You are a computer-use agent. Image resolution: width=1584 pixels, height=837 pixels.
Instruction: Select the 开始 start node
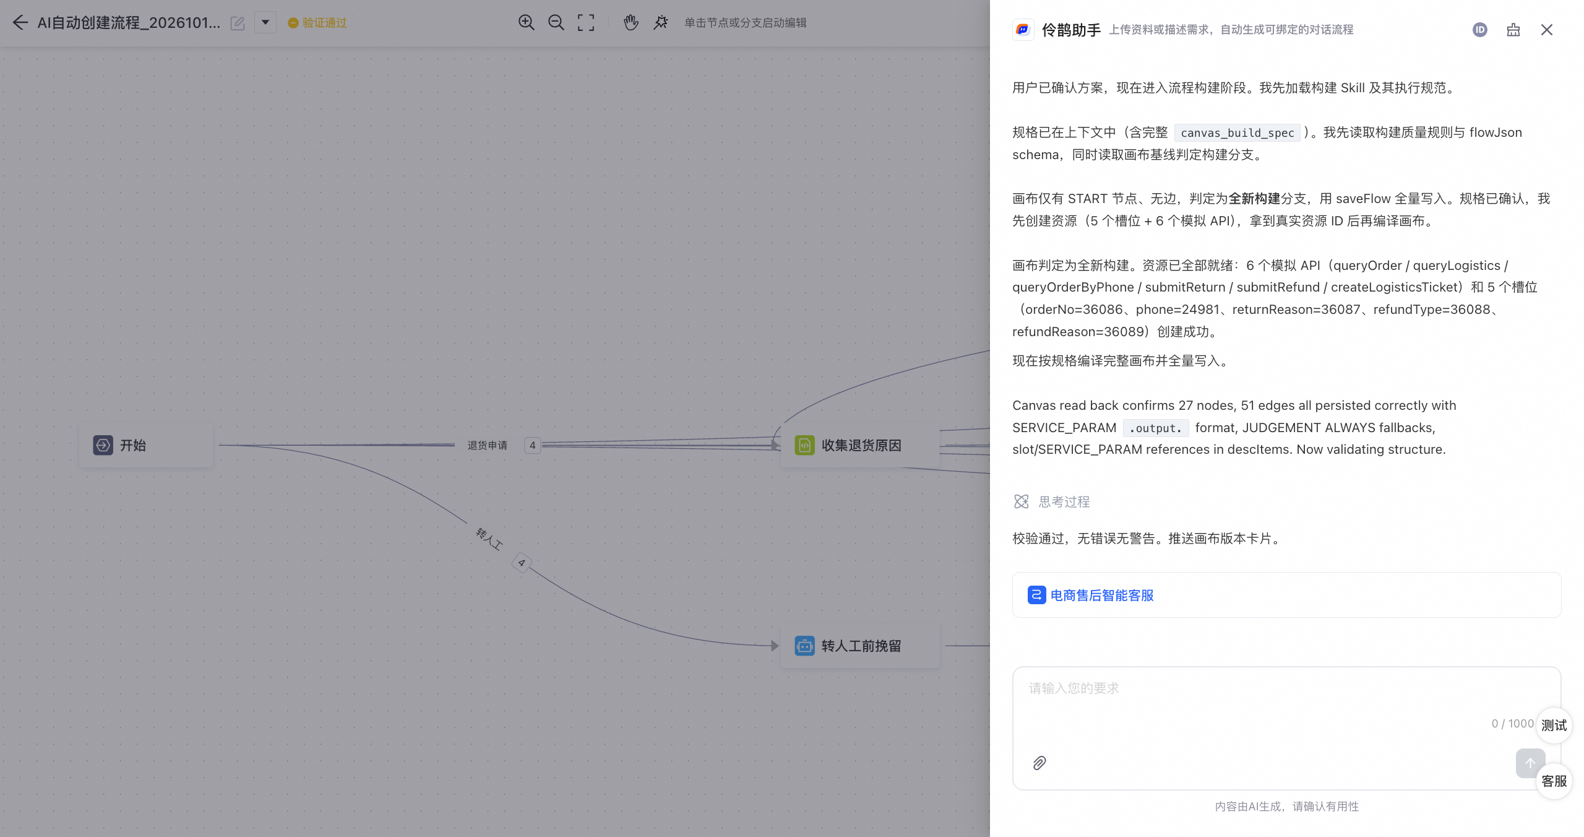[x=146, y=445]
